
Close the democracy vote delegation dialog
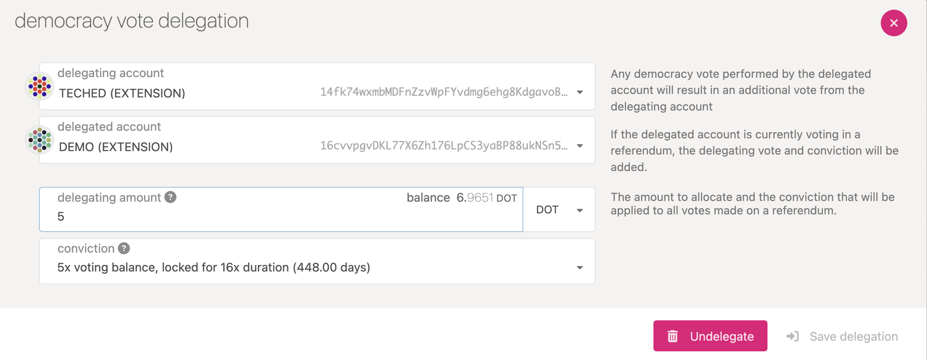coord(894,23)
